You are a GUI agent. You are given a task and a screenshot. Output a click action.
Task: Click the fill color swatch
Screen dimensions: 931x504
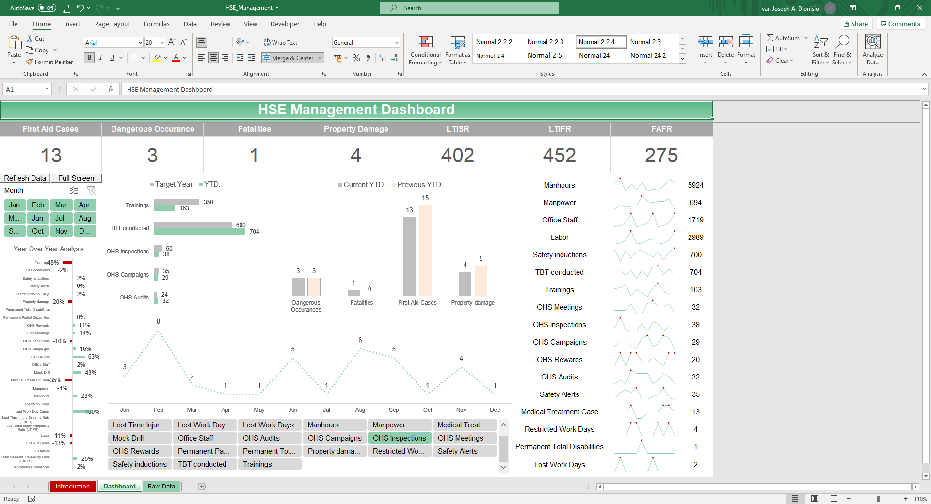[157, 58]
